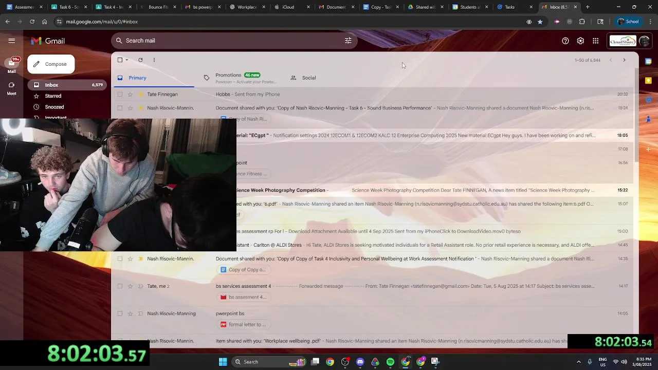This screenshot has width=658, height=370.
Task: Open Task View on the taskbar
Action: point(315,362)
